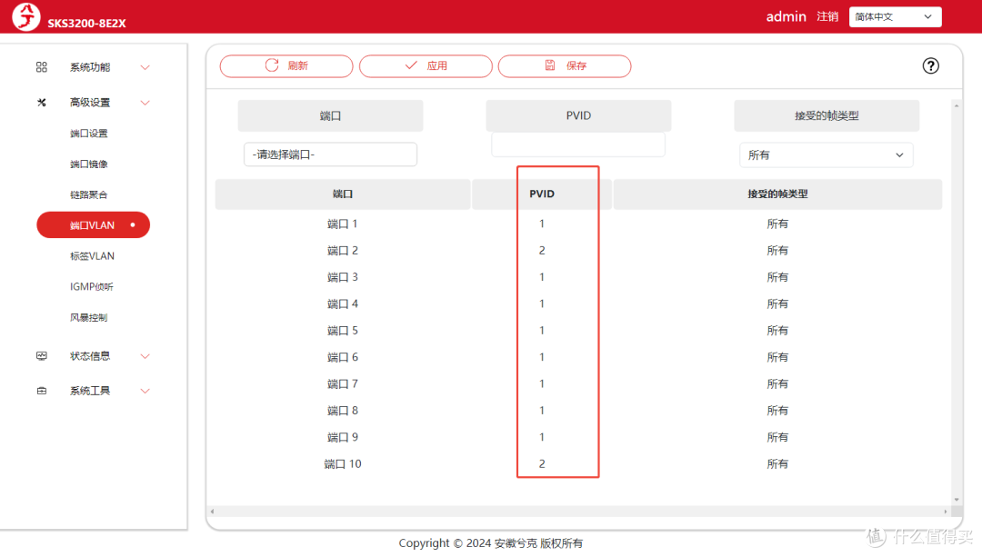
Task: Select row 端口 3
Action: pyautogui.click(x=578, y=277)
